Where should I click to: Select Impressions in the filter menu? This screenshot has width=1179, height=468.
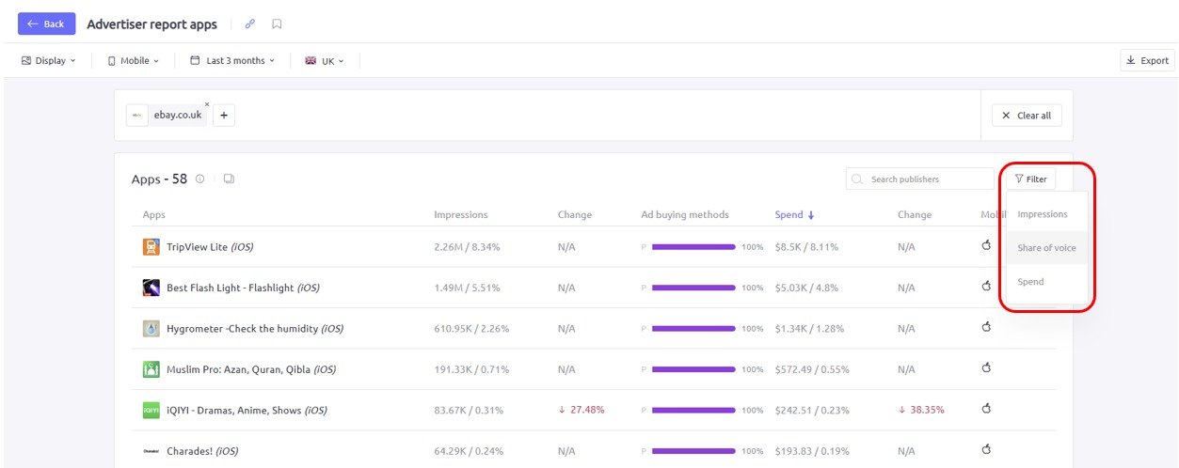click(x=1043, y=214)
